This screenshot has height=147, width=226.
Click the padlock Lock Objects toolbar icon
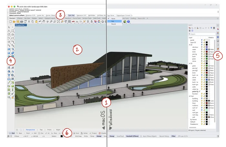click(91, 22)
